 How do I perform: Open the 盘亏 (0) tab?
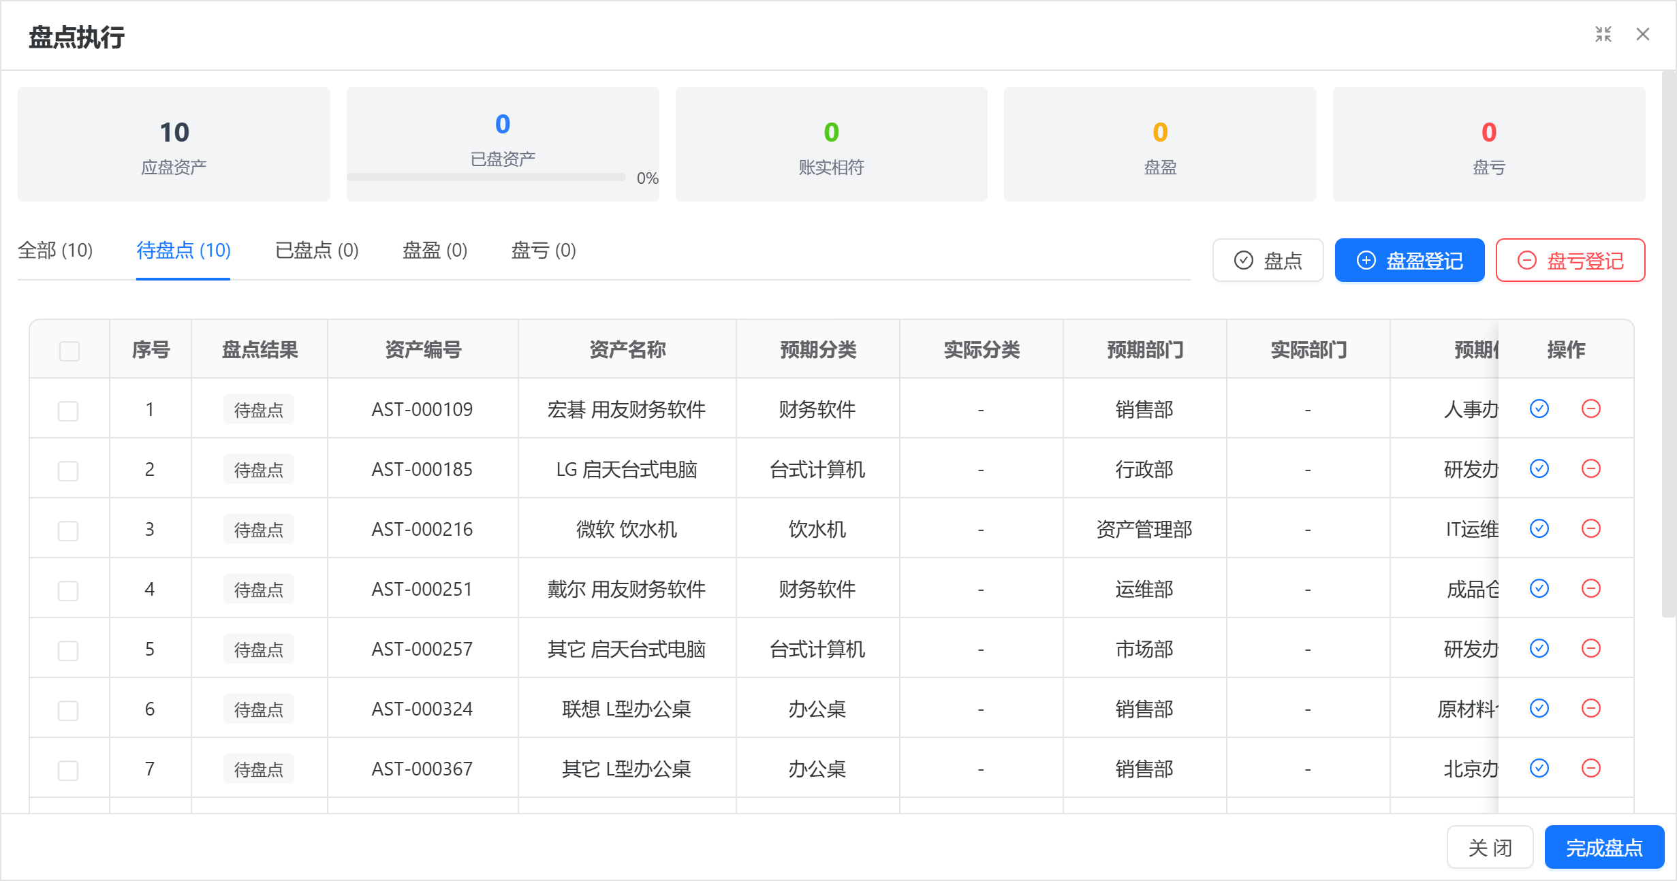click(x=544, y=251)
